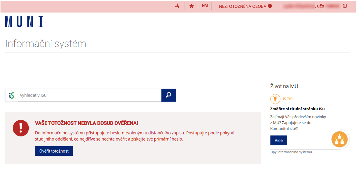Open the Informační systém heading
The height and width of the screenshot is (169, 357).
click(x=46, y=44)
